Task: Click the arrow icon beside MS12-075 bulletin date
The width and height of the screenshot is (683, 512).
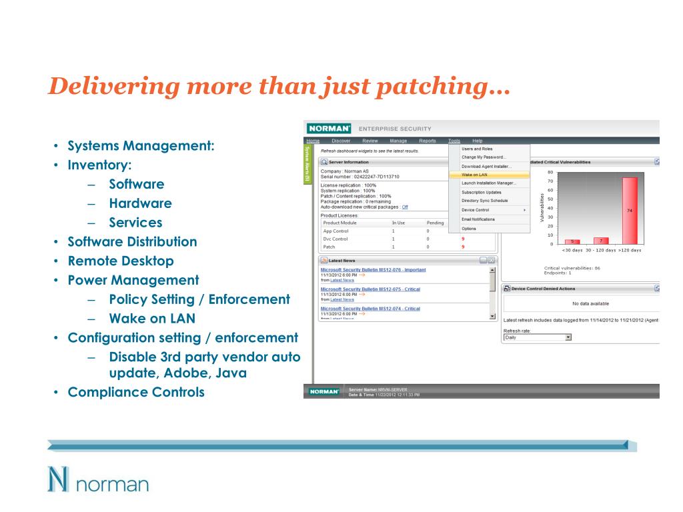Action: coord(362,294)
